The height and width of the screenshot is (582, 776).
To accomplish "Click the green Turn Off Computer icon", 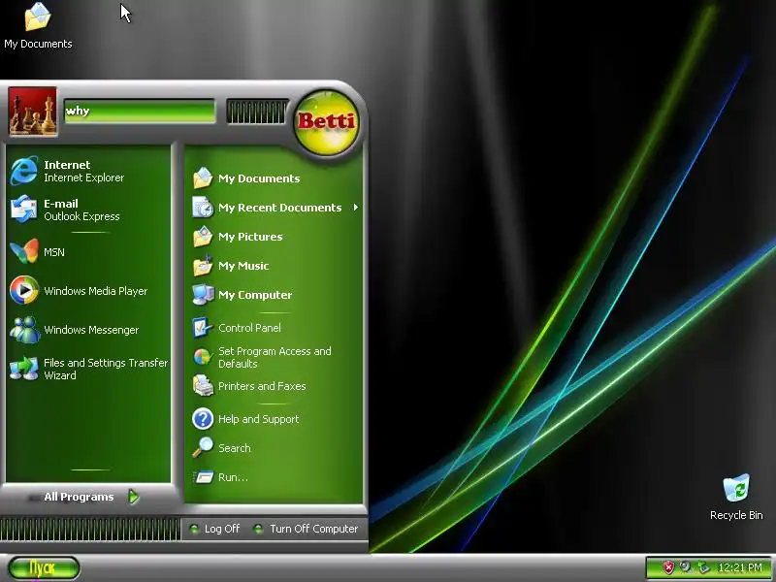I will pos(258,529).
